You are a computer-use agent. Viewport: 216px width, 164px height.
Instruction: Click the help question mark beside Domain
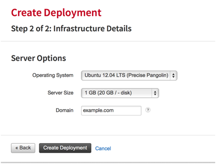click(148, 110)
